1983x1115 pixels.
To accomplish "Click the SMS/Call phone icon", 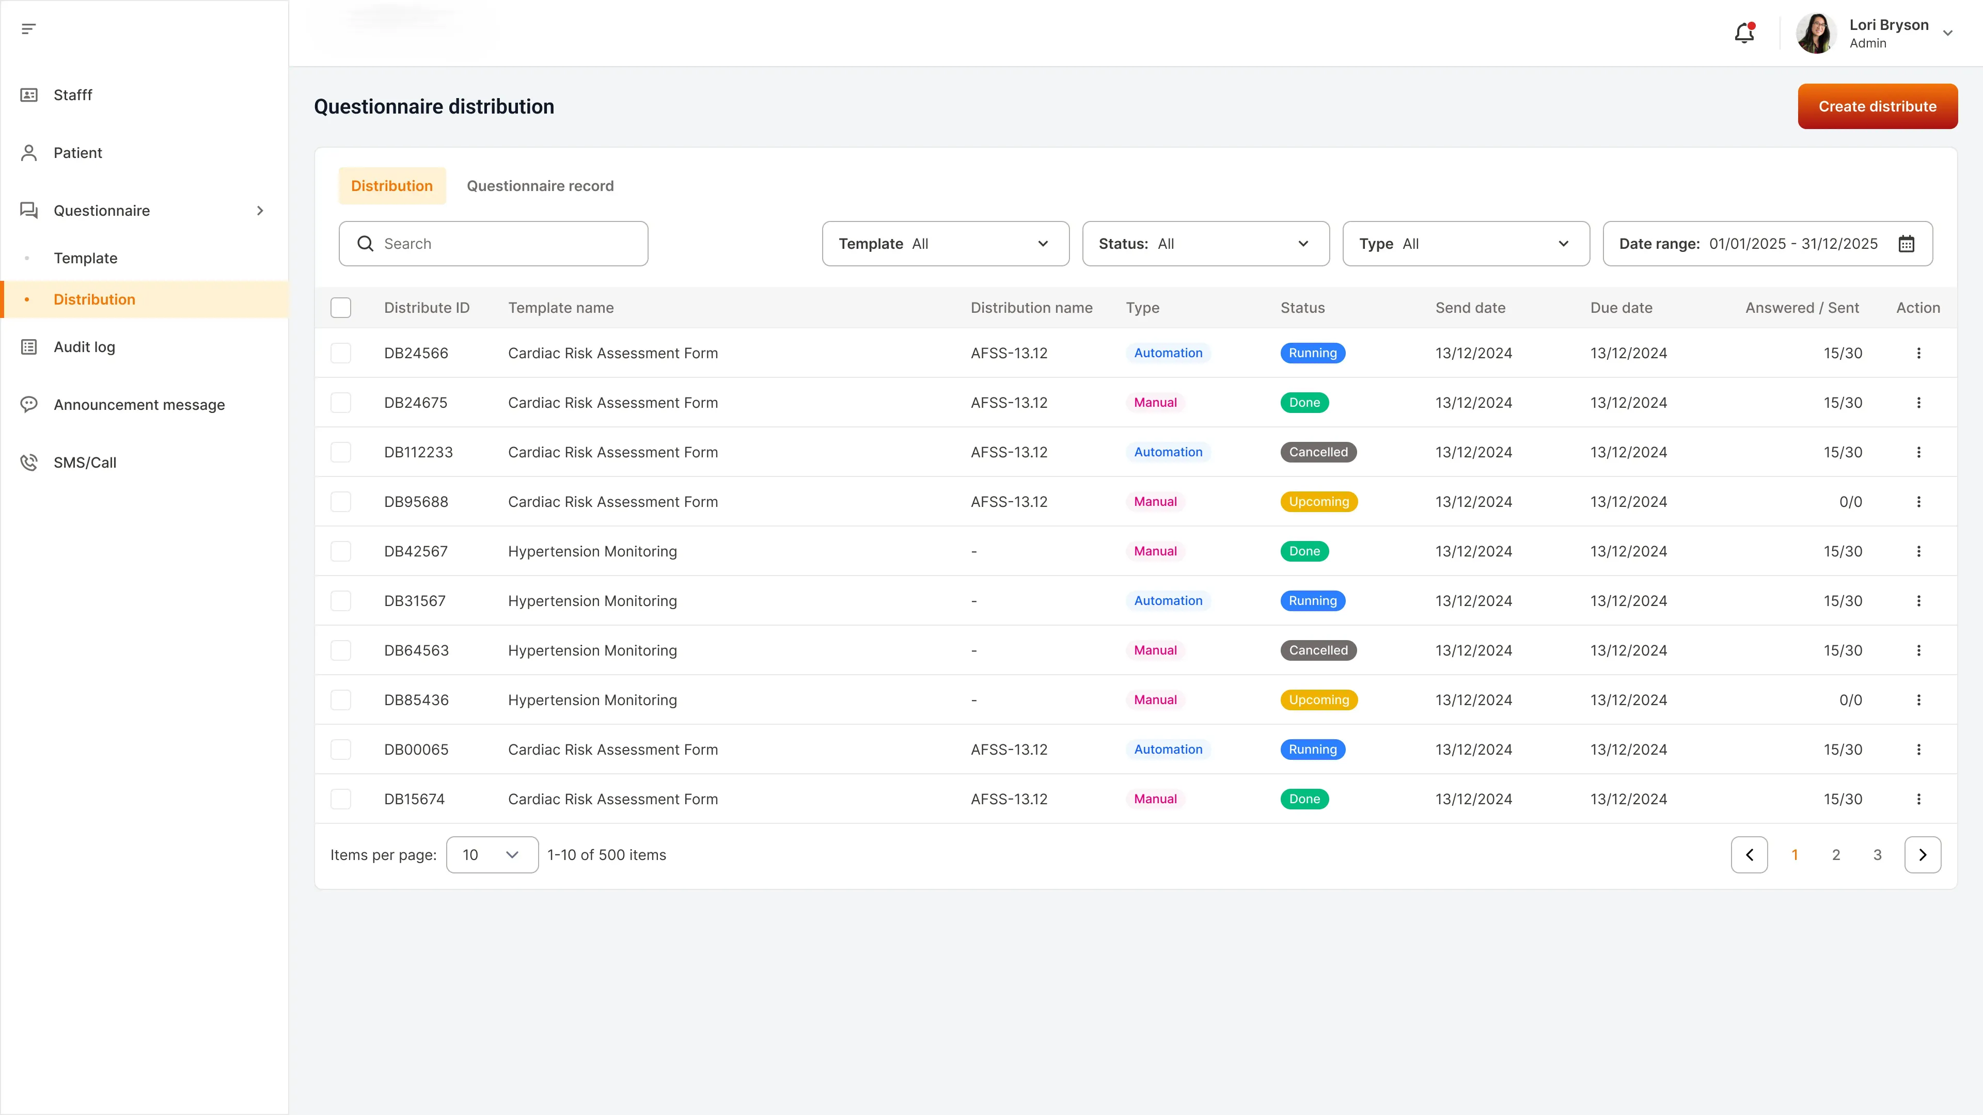I will [x=28, y=463].
